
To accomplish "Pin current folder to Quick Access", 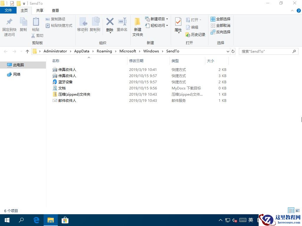I will [x=9, y=26].
